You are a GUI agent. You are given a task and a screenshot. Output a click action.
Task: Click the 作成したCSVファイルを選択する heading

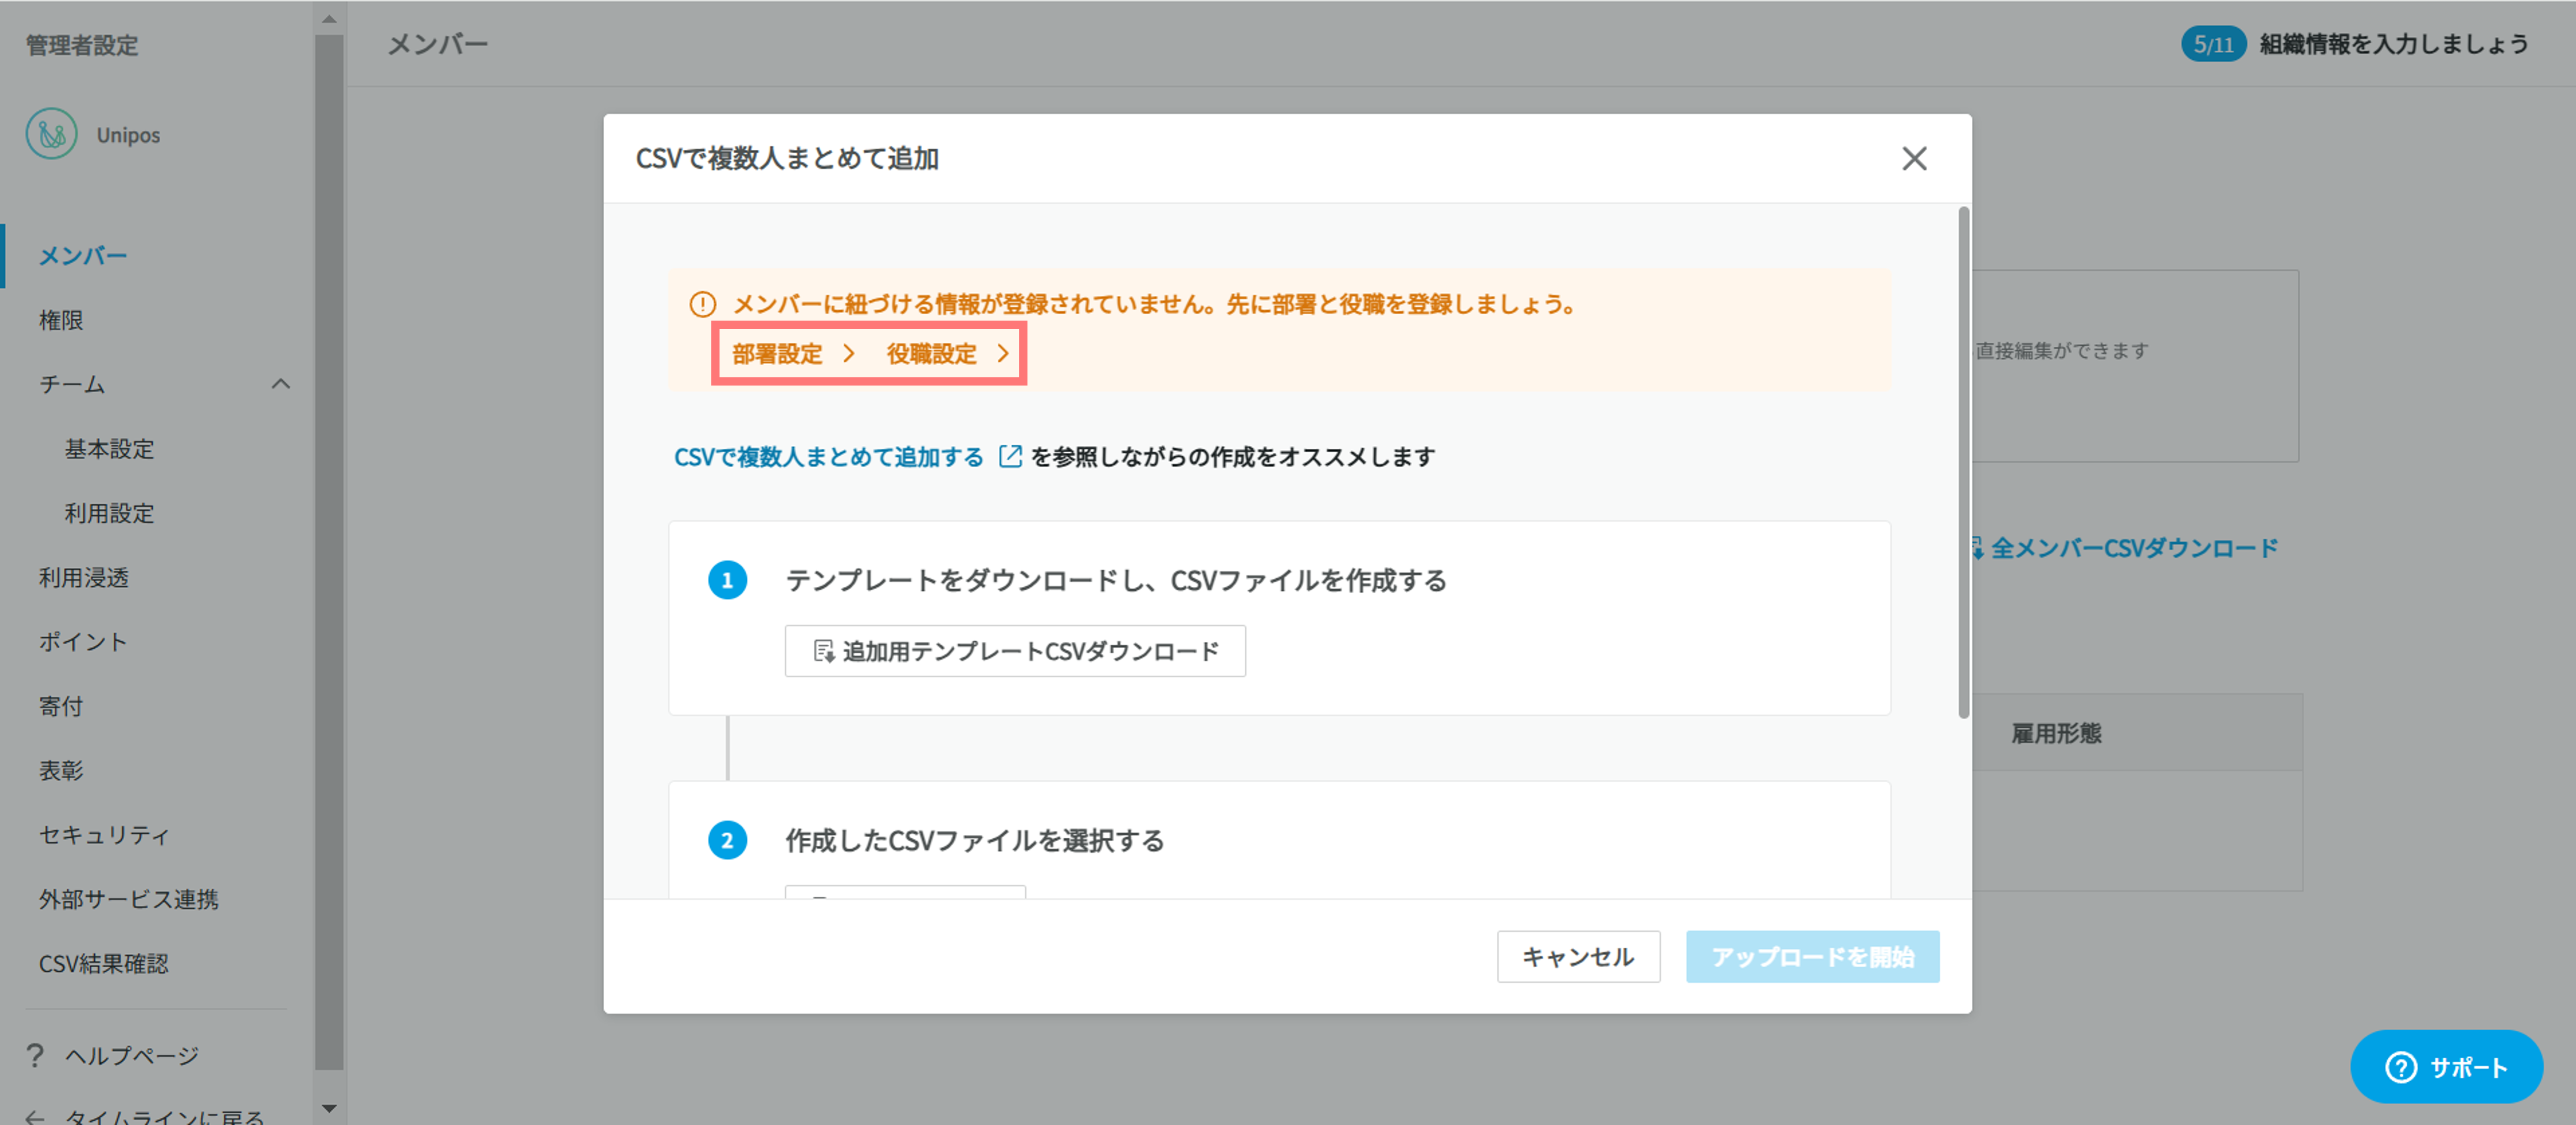975,840
